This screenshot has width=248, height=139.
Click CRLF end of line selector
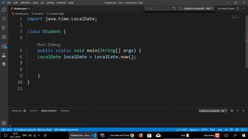212,130
